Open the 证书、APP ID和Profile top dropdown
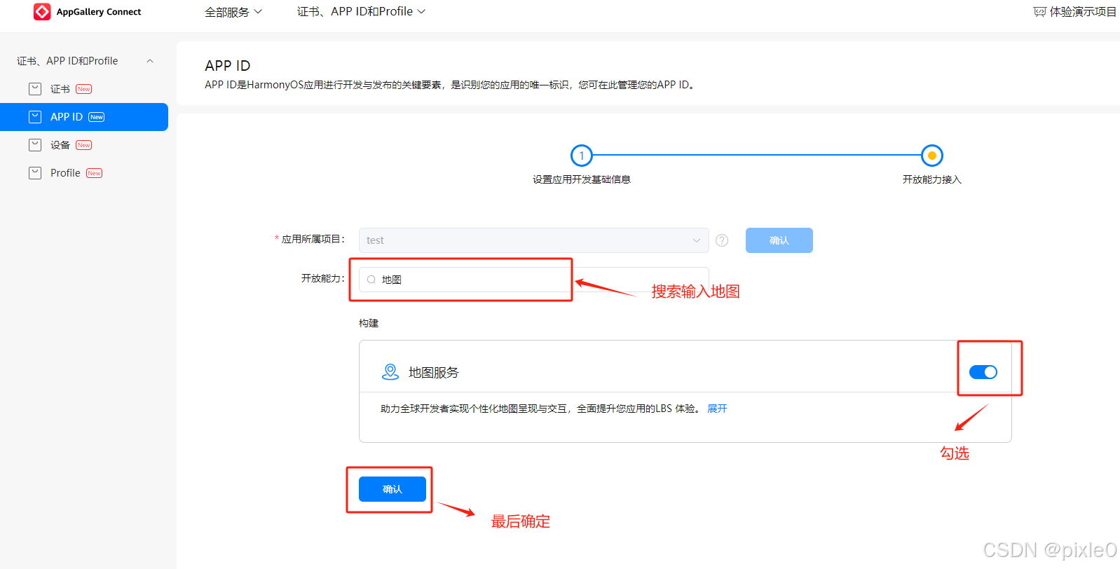The width and height of the screenshot is (1120, 569). pos(361,12)
